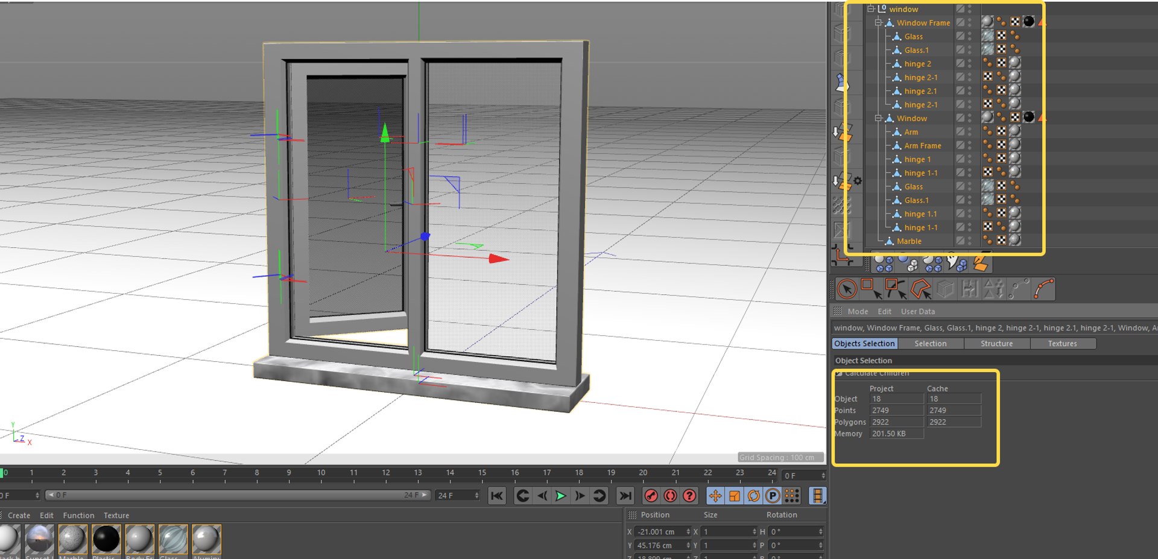This screenshot has height=559, width=1158.
Task: Click Rotation H field stepper arrows
Action: (x=820, y=531)
